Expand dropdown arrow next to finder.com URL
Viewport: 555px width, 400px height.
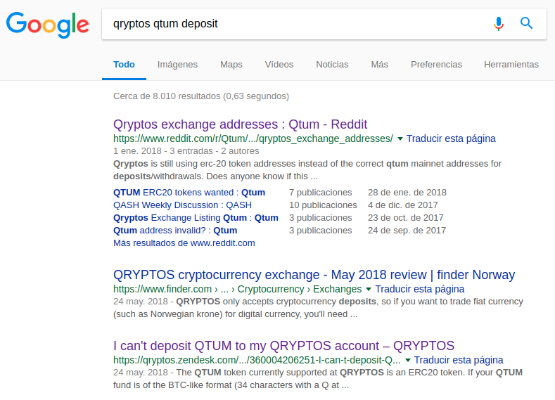[369, 290]
